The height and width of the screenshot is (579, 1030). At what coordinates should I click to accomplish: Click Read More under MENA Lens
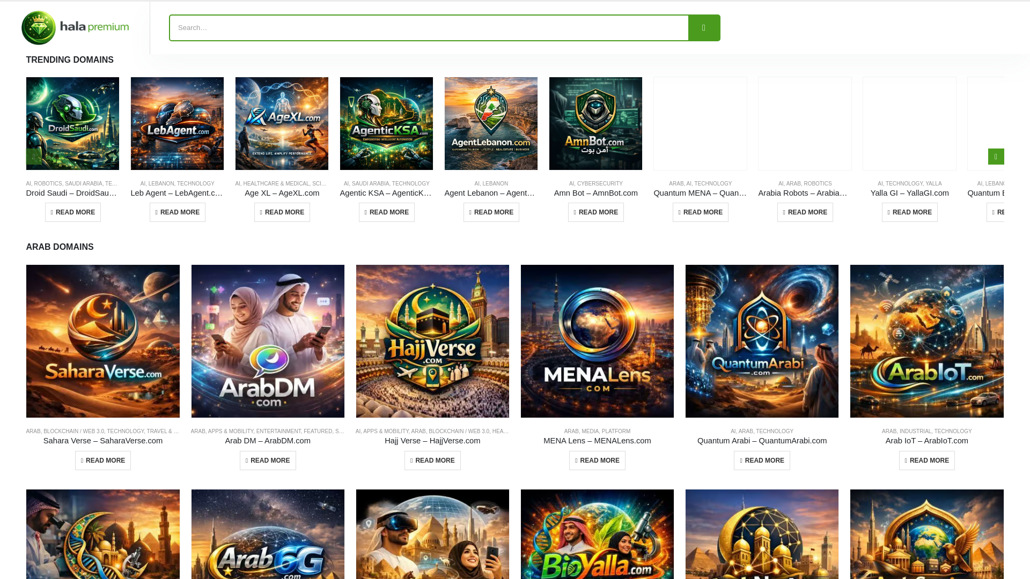[x=597, y=461]
